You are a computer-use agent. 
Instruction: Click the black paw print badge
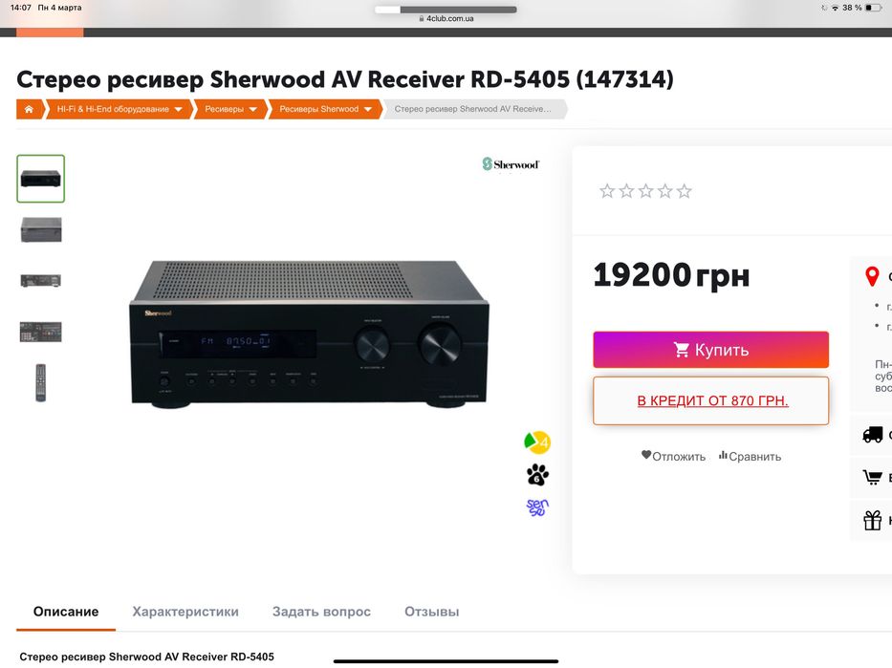click(x=537, y=474)
